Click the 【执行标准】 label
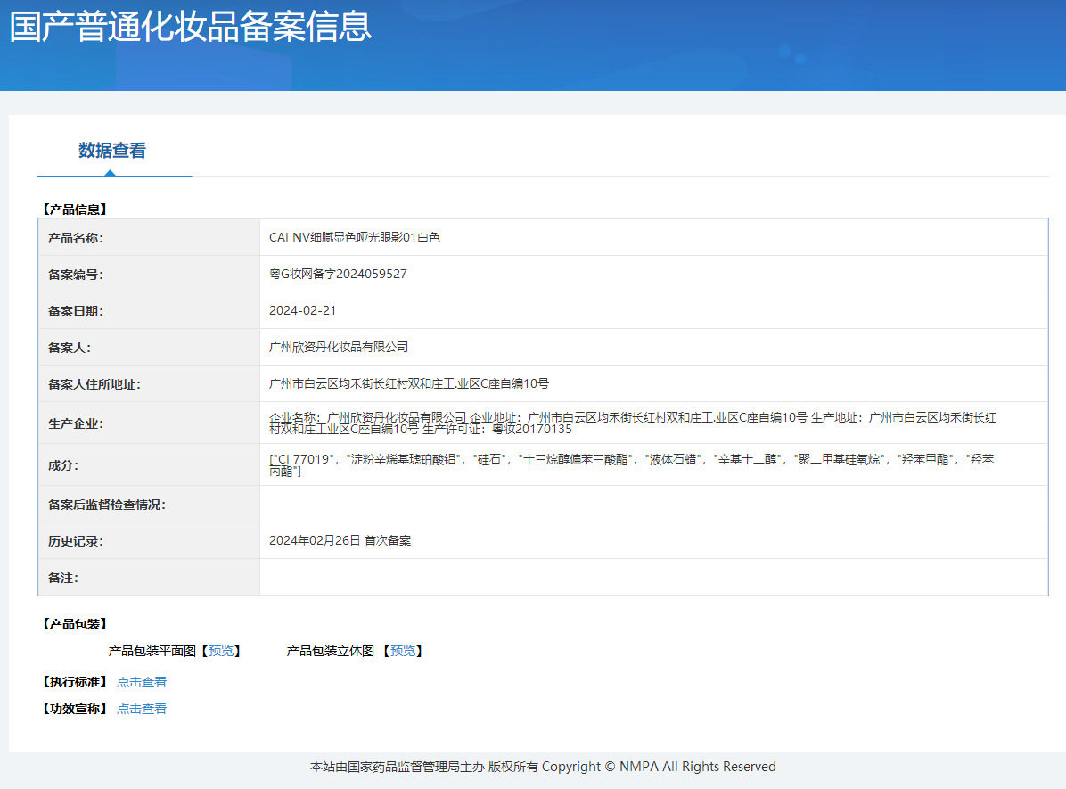This screenshot has height=789, width=1066. (x=75, y=681)
